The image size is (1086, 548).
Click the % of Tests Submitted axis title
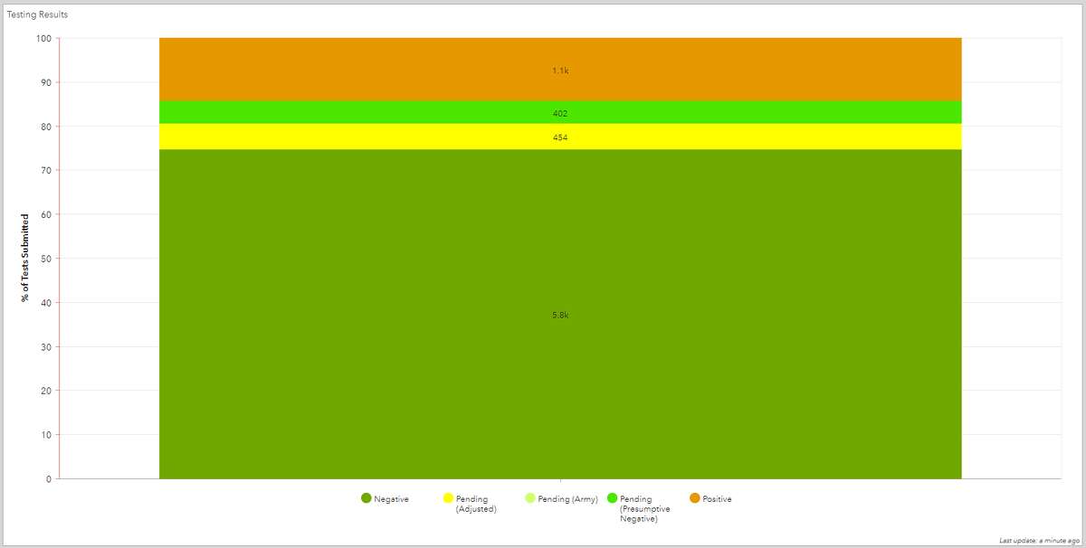click(25, 258)
